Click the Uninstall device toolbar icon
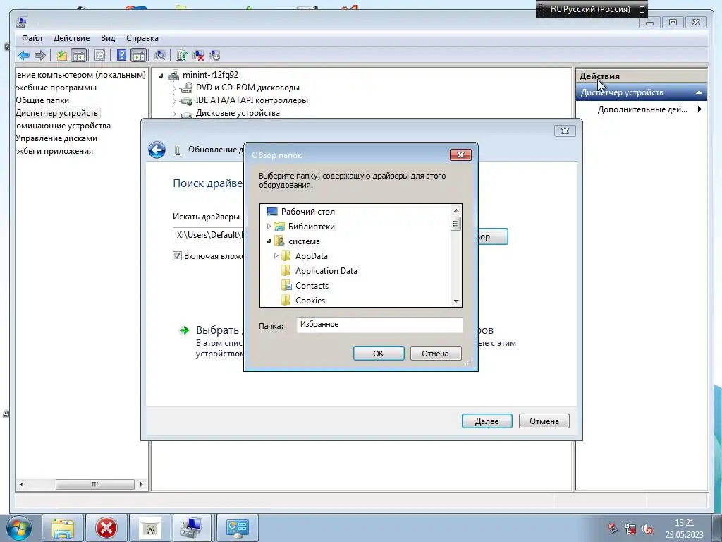Image resolution: width=722 pixels, height=542 pixels. tap(198, 56)
